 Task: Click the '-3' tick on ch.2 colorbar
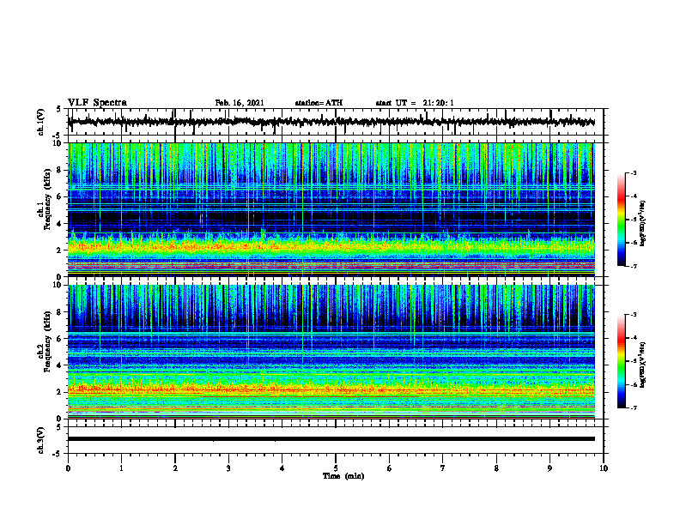(633, 315)
